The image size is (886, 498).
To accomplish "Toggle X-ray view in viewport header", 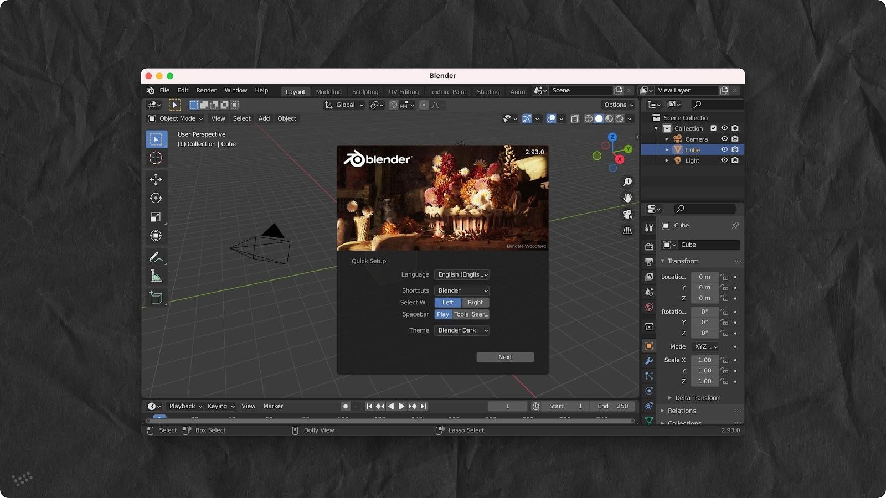I will [x=575, y=118].
